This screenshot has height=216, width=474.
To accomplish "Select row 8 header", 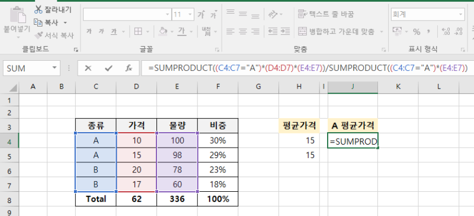I will point(9,199).
